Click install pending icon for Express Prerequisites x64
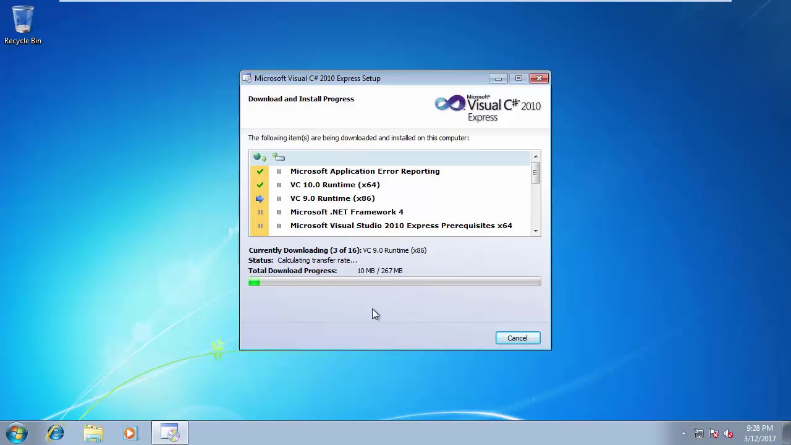This screenshot has width=791, height=445. (x=279, y=226)
